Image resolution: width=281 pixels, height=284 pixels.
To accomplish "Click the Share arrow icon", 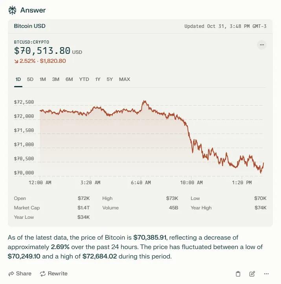I will tap(11, 273).
